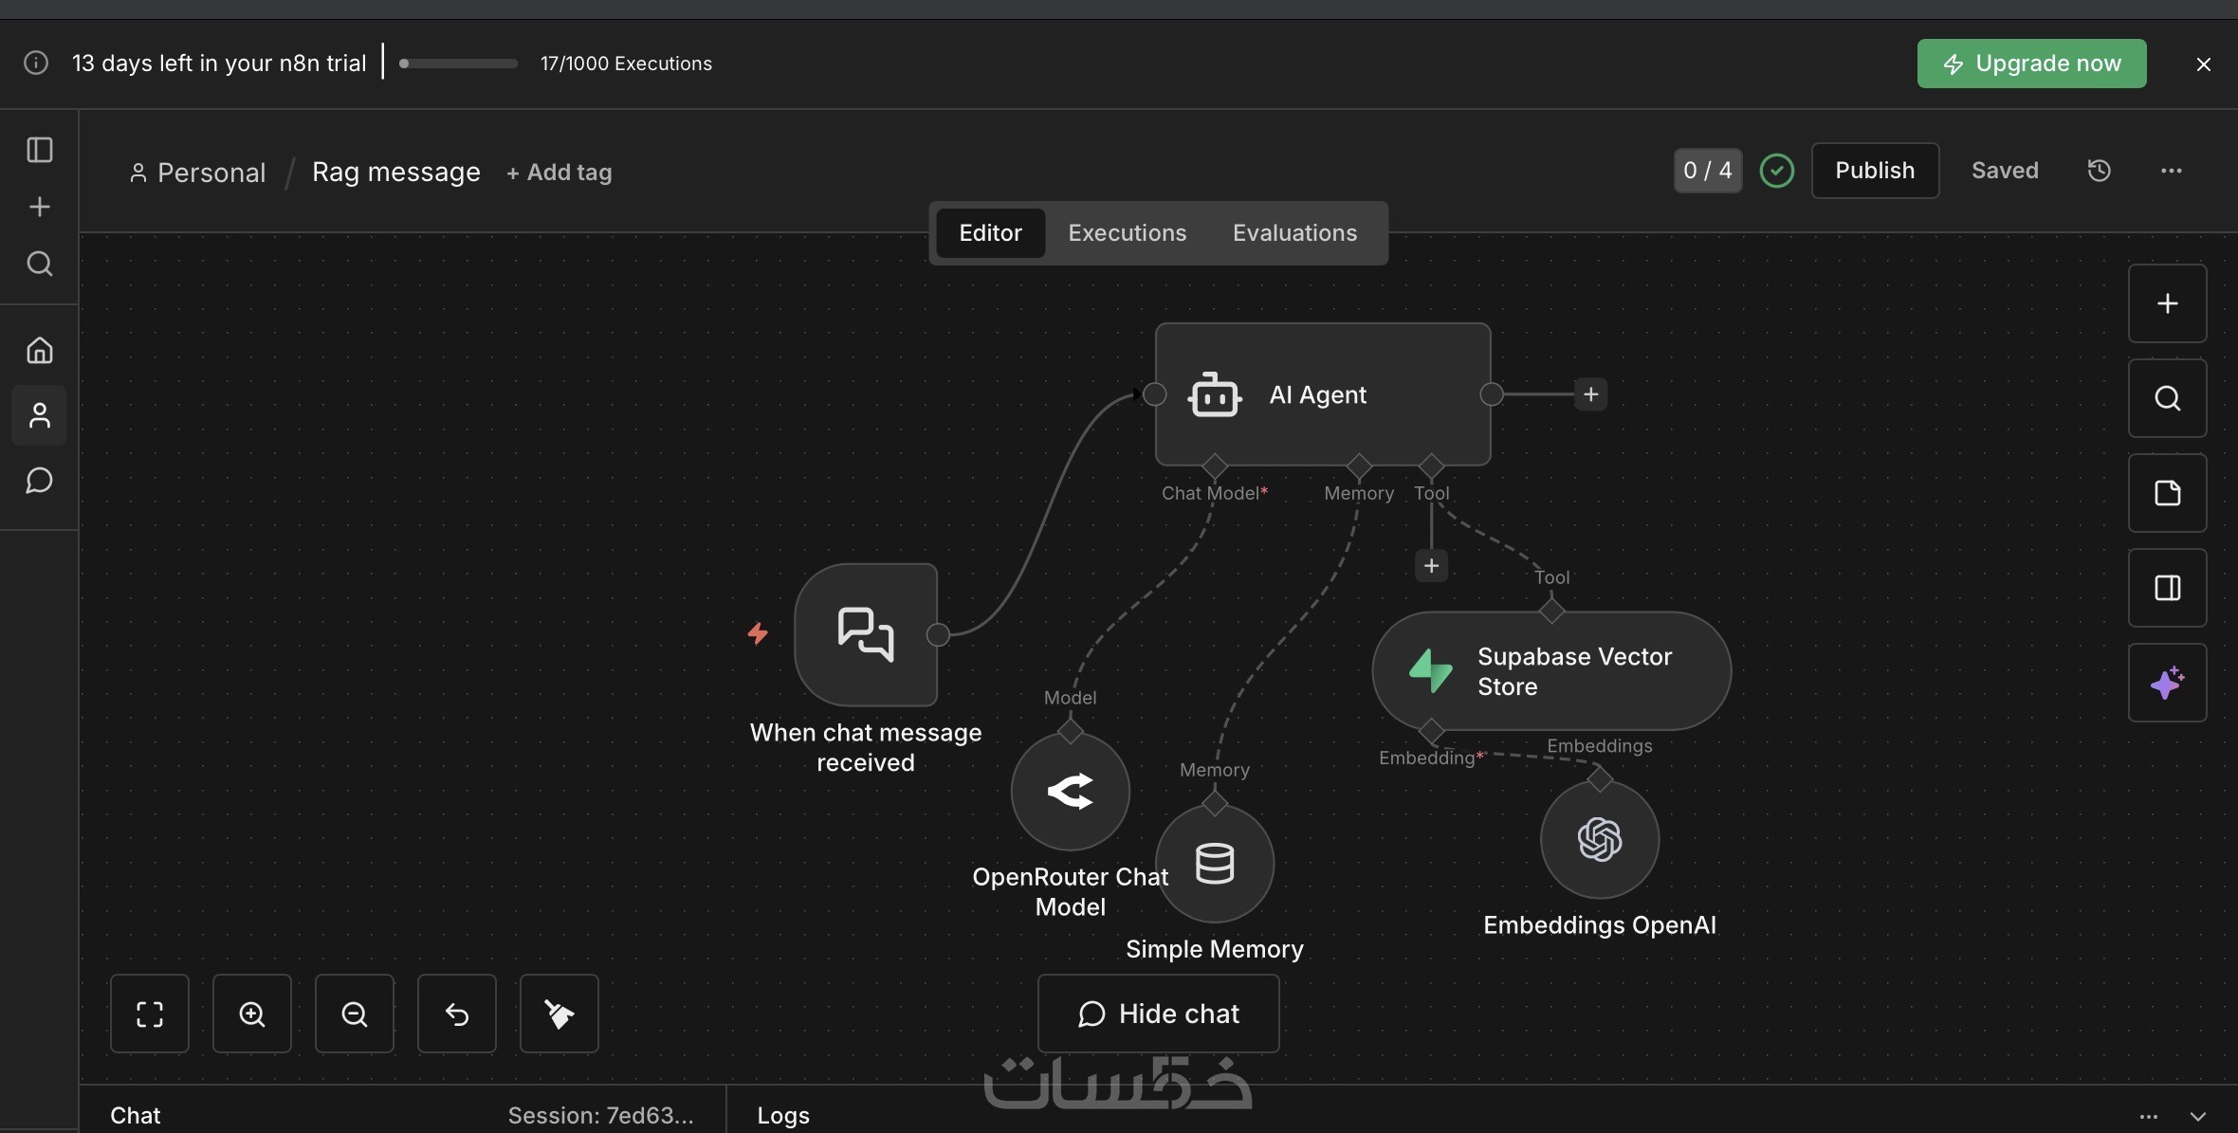Open the Embeddings OpenAI node
Screen dimensions: 2238x1133
1599,840
